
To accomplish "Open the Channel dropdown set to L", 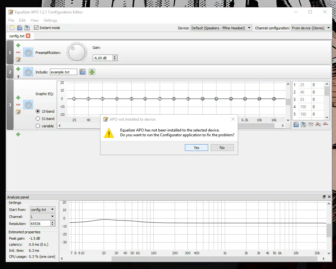I will pos(43,216).
